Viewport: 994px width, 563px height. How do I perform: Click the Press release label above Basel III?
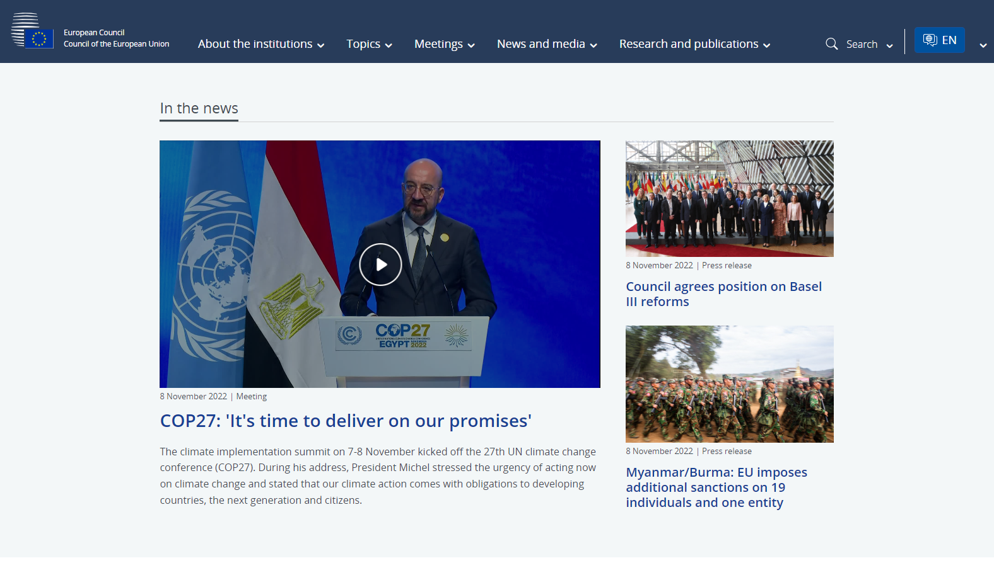727,266
